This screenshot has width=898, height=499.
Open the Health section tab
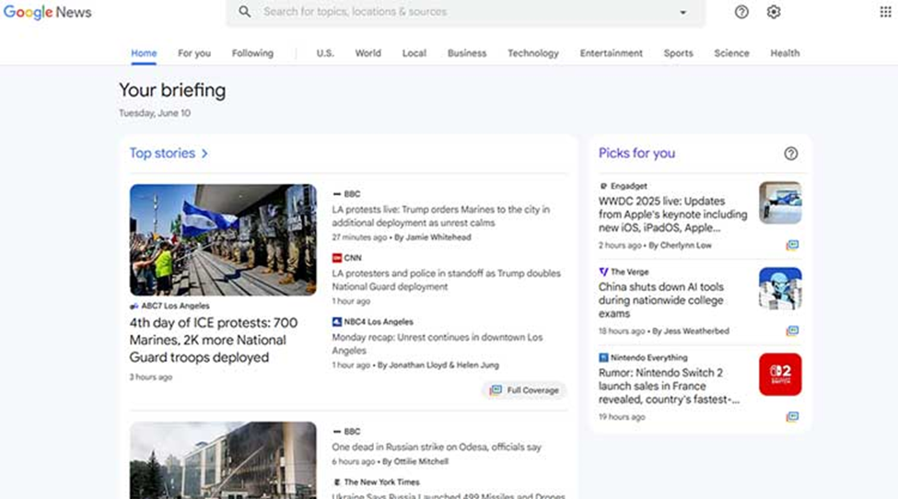pos(785,53)
